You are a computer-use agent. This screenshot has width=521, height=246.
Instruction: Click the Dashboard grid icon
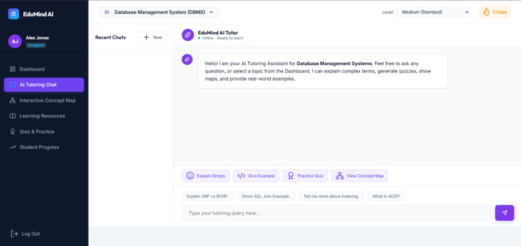[x=13, y=69]
